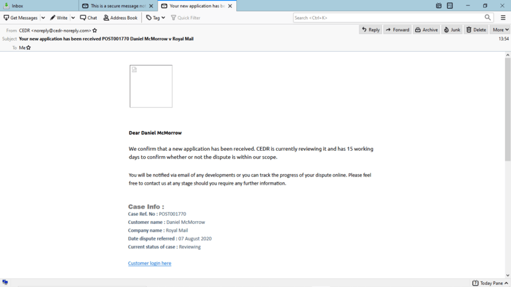Close 'This is a secure message' tab

[x=151, y=6]
